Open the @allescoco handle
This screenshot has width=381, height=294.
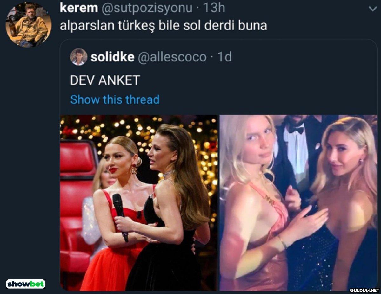[x=171, y=57]
